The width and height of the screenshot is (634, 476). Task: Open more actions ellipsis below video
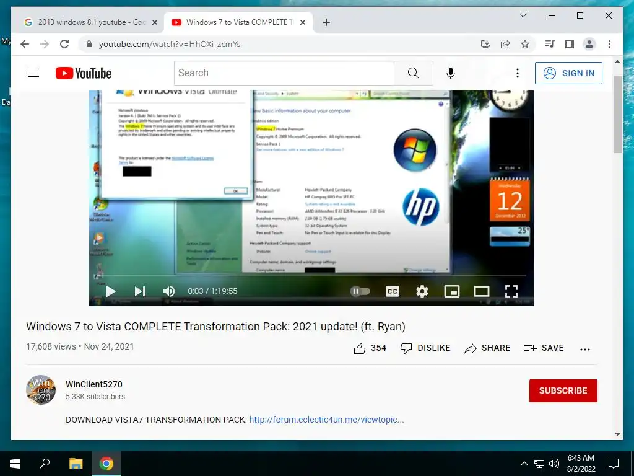(x=584, y=349)
